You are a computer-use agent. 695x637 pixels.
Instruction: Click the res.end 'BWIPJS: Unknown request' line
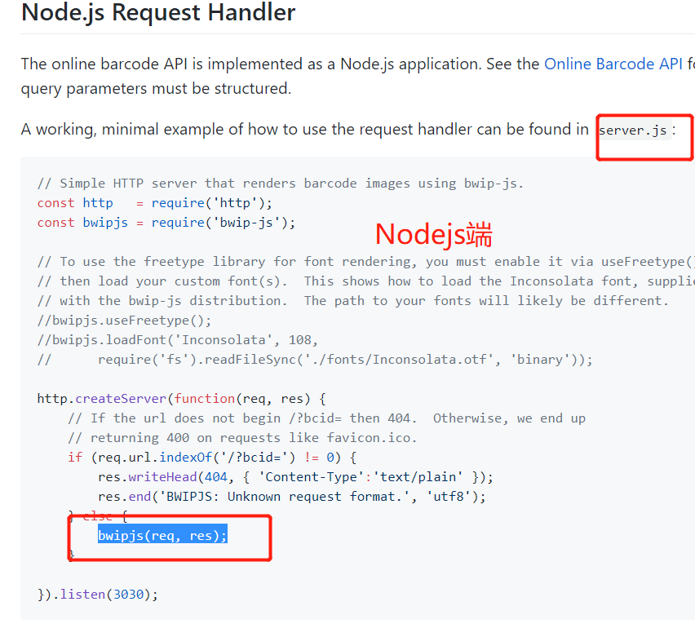tap(292, 497)
